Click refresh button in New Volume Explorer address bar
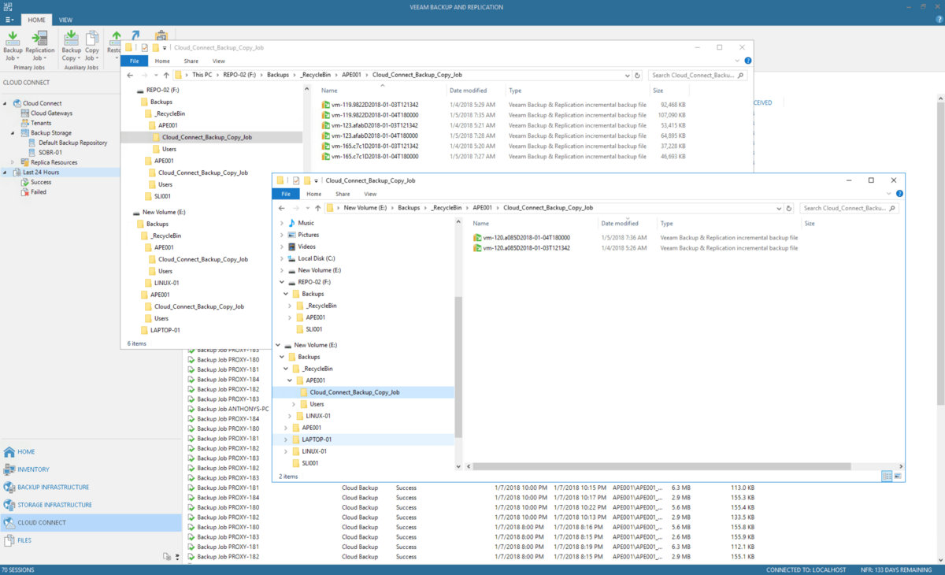Image resolution: width=945 pixels, height=575 pixels. pos(789,209)
